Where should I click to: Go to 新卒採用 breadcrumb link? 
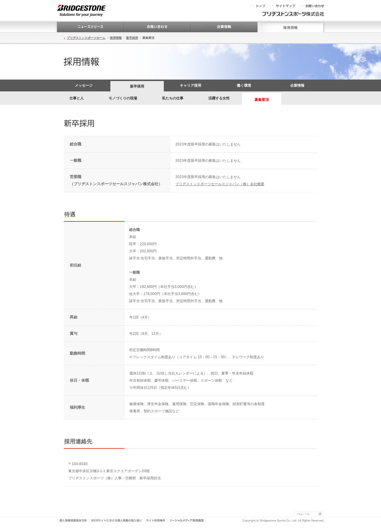[x=132, y=38]
